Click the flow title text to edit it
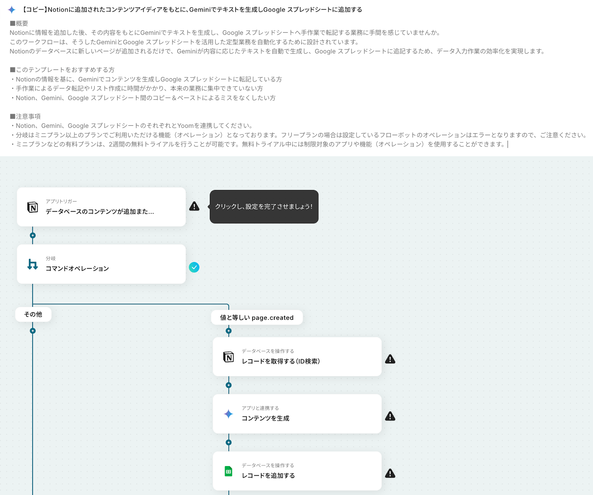Viewport: 593px width, 495px height. point(192,10)
